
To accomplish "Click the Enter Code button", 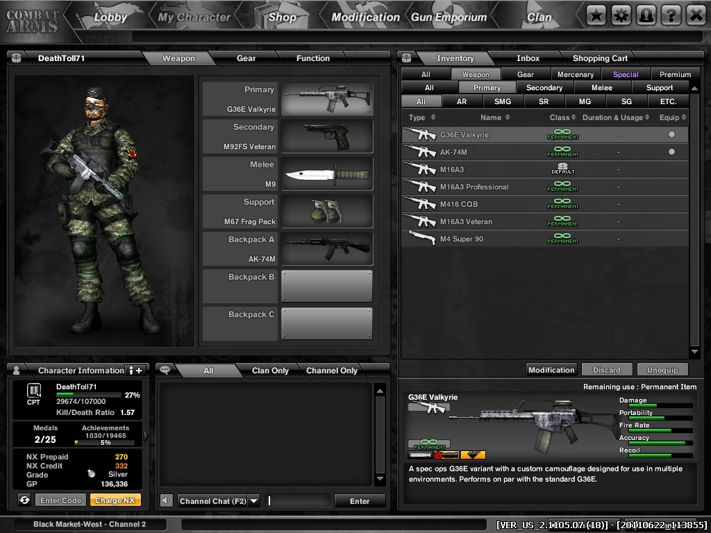I will tap(61, 500).
